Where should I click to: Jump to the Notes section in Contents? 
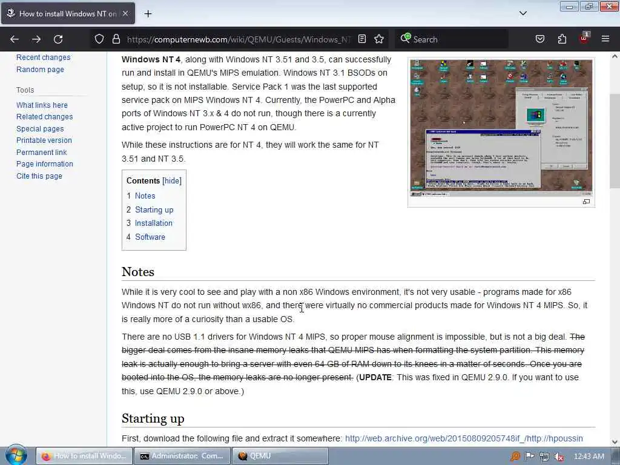145,196
